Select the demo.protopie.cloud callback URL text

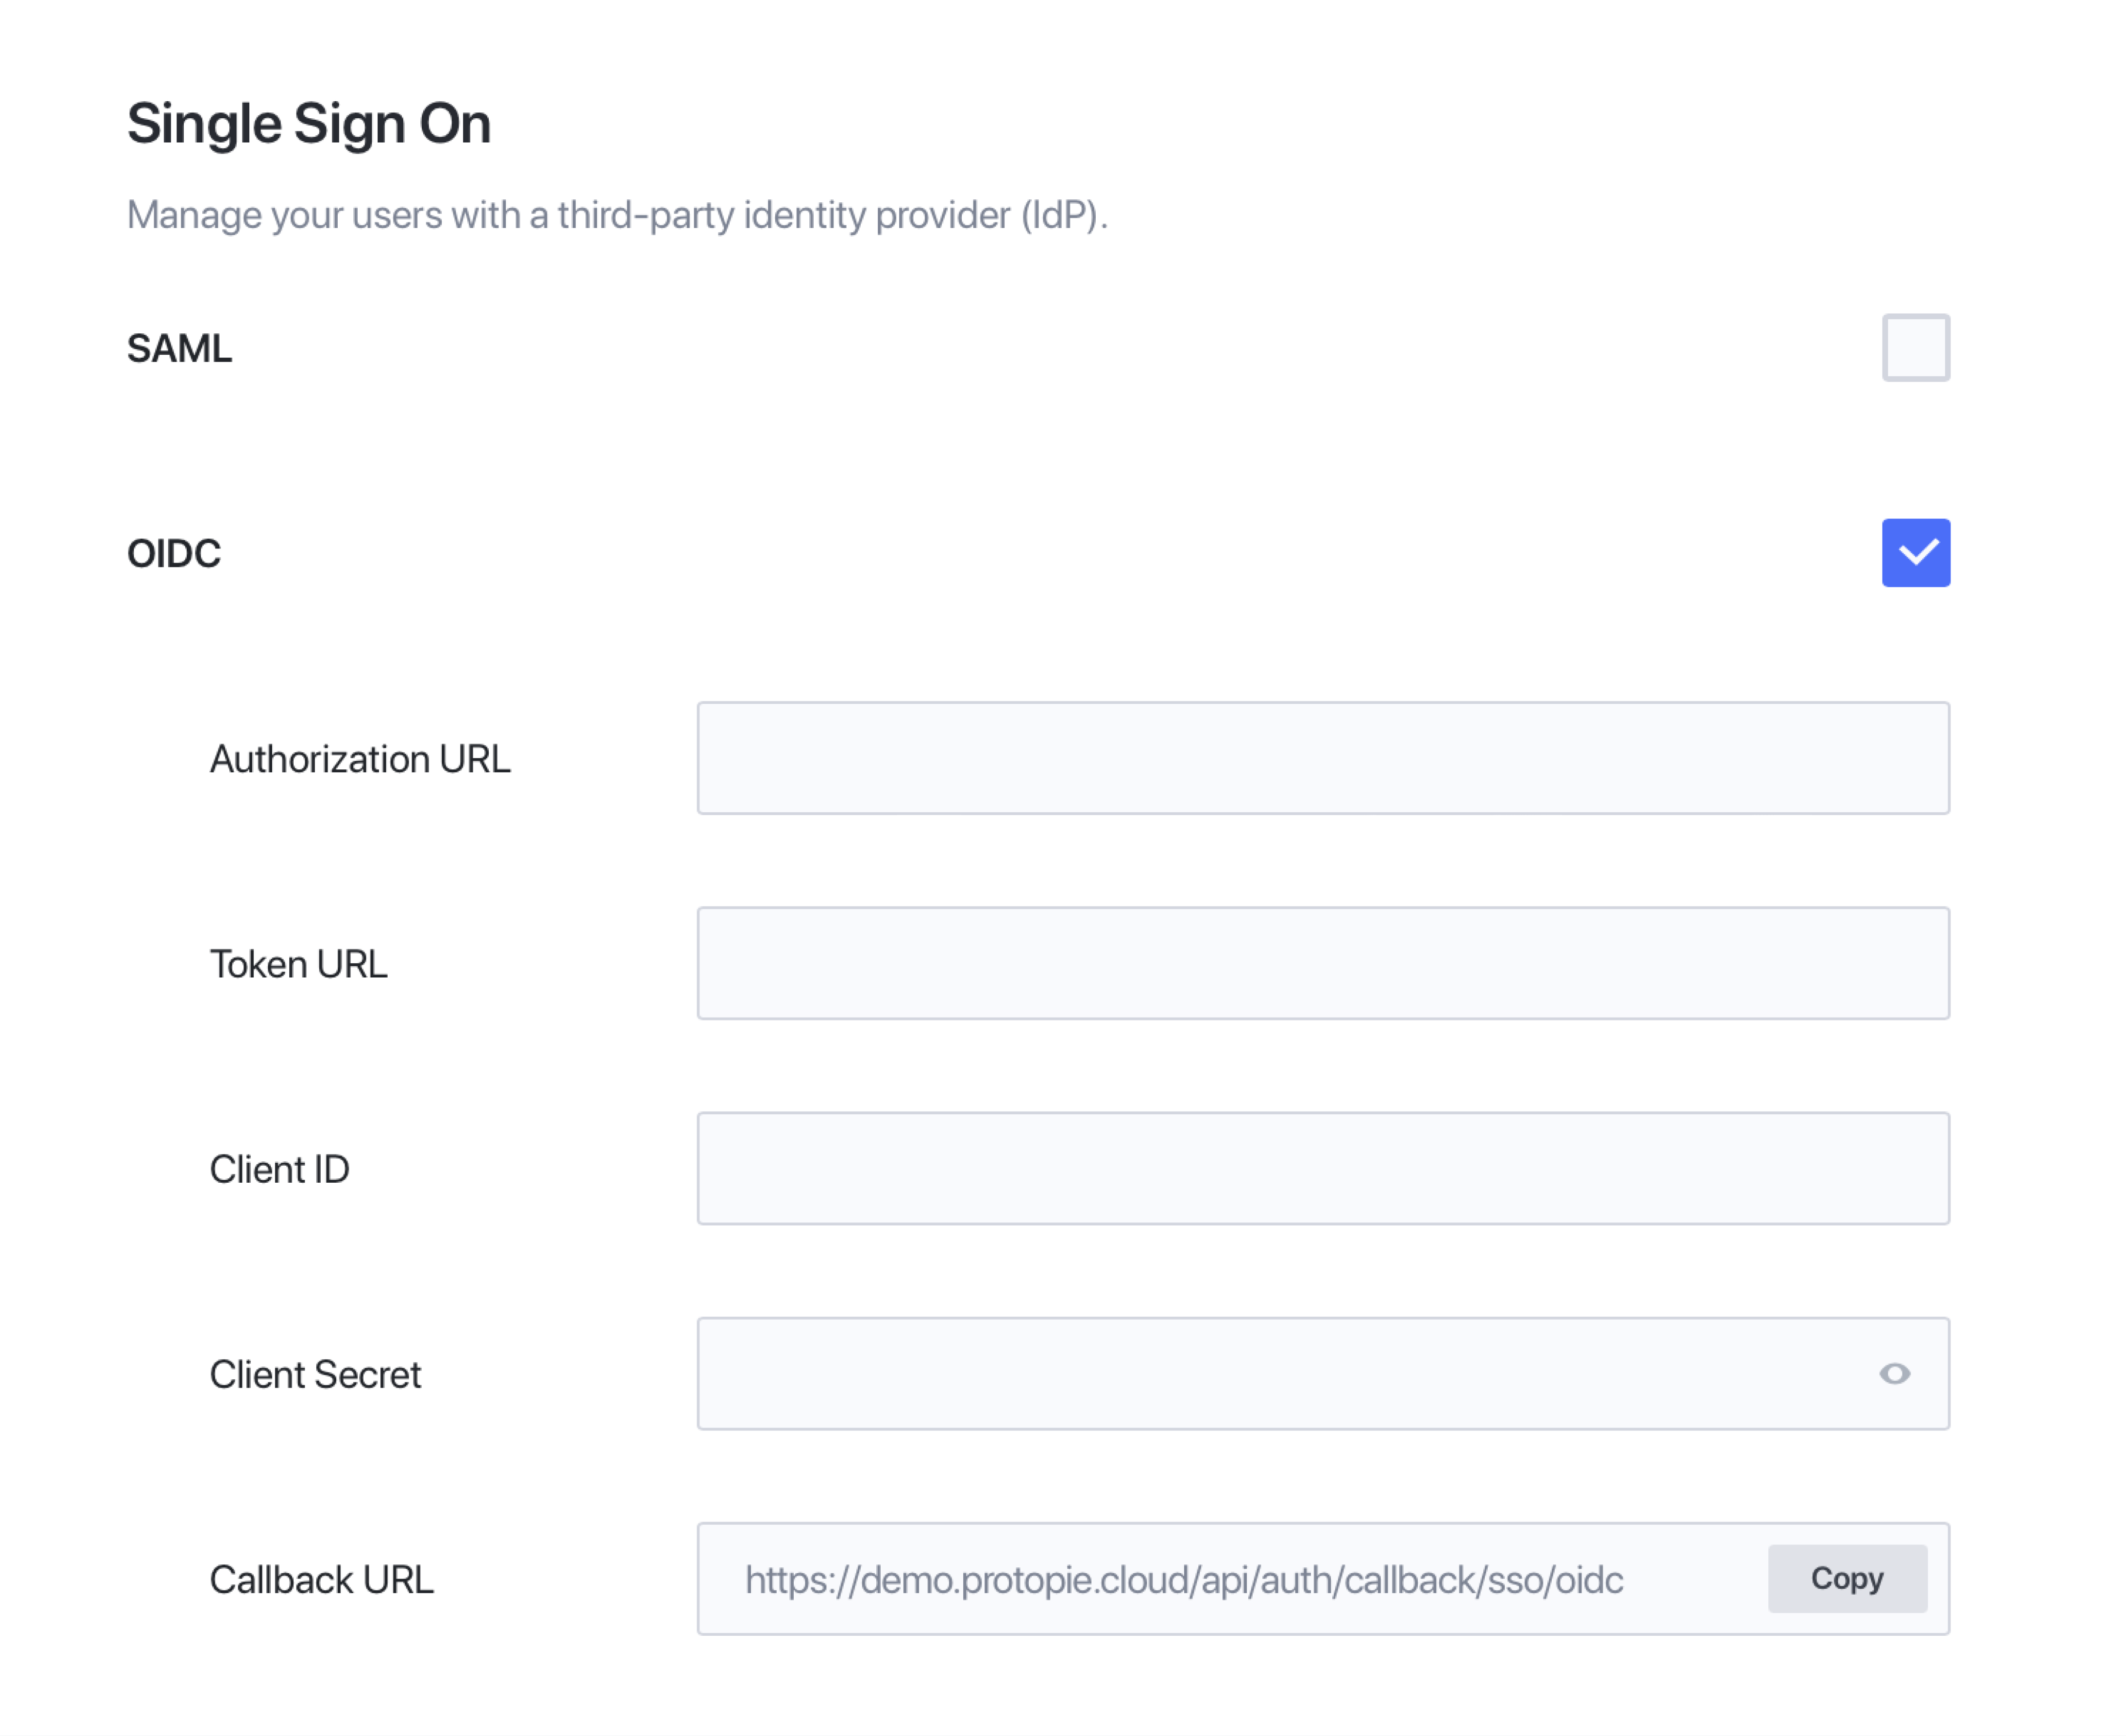(x=1183, y=1580)
